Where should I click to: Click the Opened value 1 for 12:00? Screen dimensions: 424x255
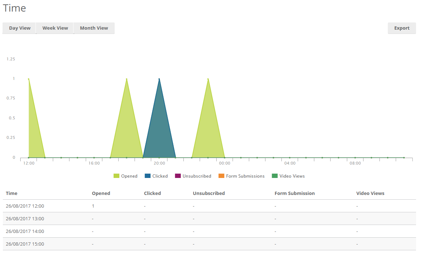(x=93, y=206)
